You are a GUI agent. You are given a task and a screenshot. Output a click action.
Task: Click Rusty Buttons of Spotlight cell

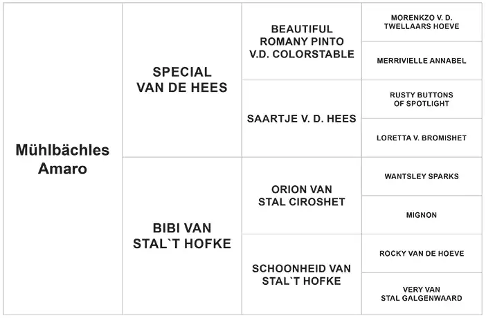point(422,99)
